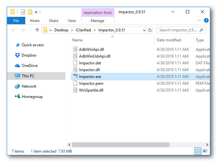This screenshot has width=217, height=162.
Task: Click the Search Impactor input field
Action: coord(178,30)
